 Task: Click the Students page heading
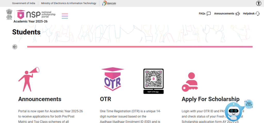coord(26,32)
